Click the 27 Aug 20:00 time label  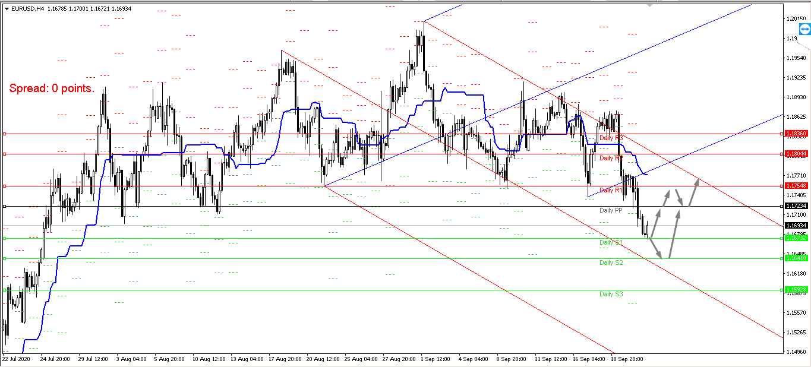pos(399,359)
